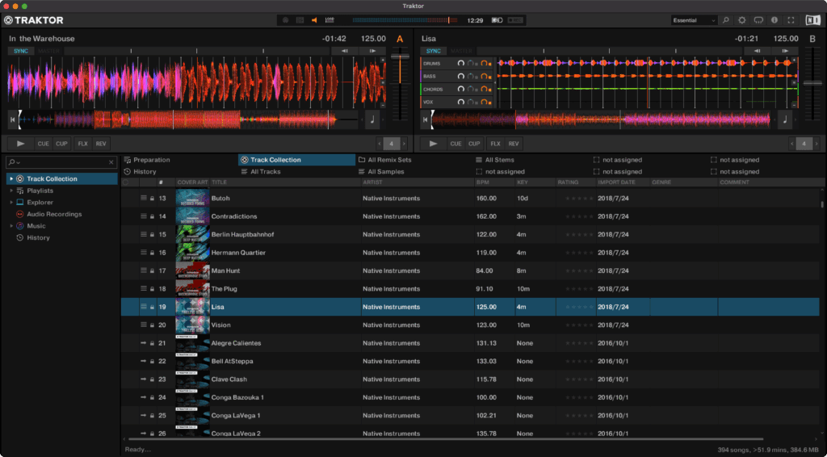Toggle SYNC on Deck A

[20, 51]
